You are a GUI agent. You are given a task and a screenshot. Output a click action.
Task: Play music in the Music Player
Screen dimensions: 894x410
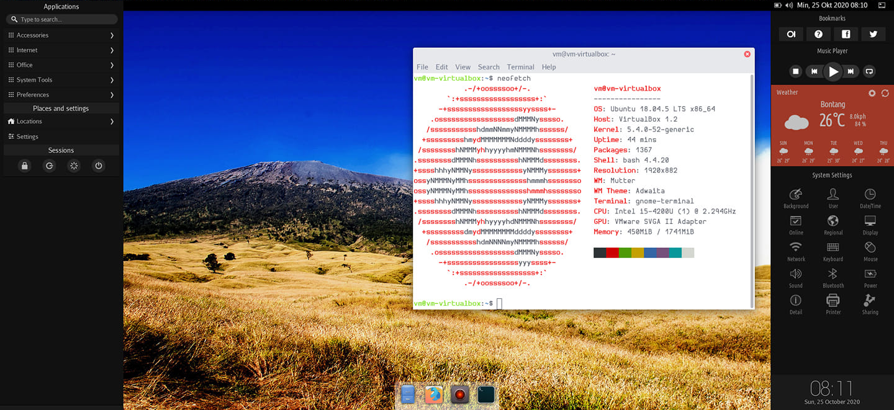(833, 71)
